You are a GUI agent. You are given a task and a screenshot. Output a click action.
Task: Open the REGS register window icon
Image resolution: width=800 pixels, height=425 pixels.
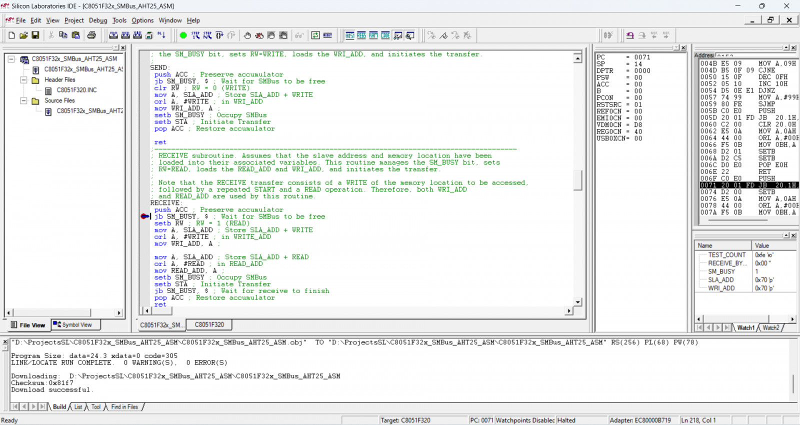tap(361, 35)
